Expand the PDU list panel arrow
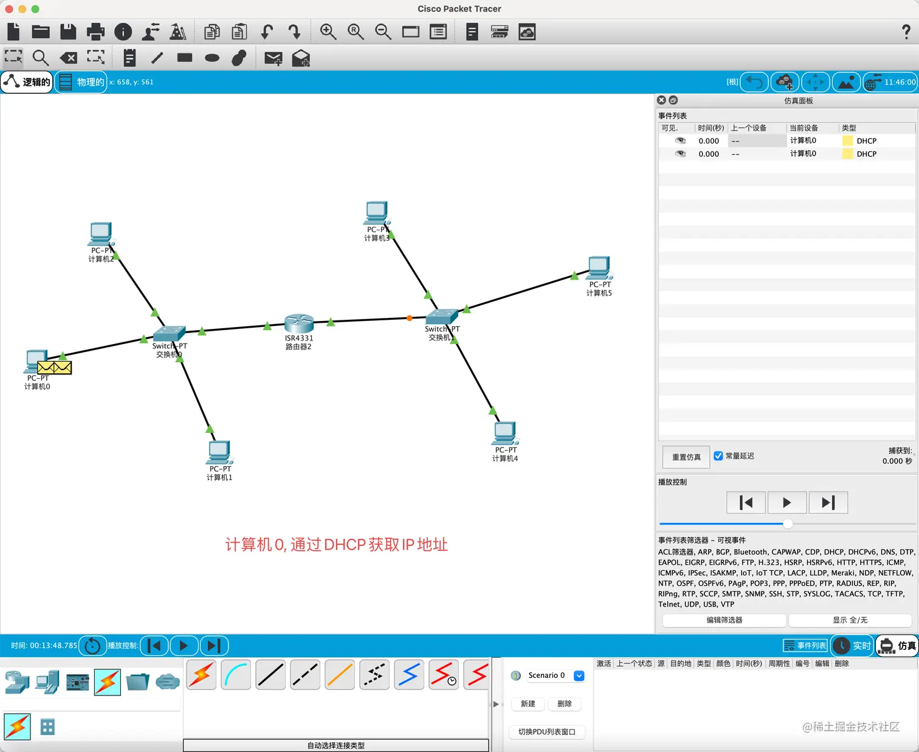 [x=496, y=704]
